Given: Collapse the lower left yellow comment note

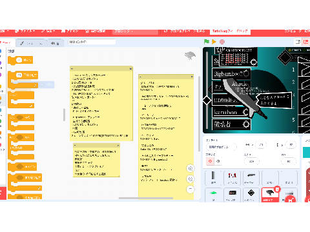Looking at the screenshot, I should 75,146.
